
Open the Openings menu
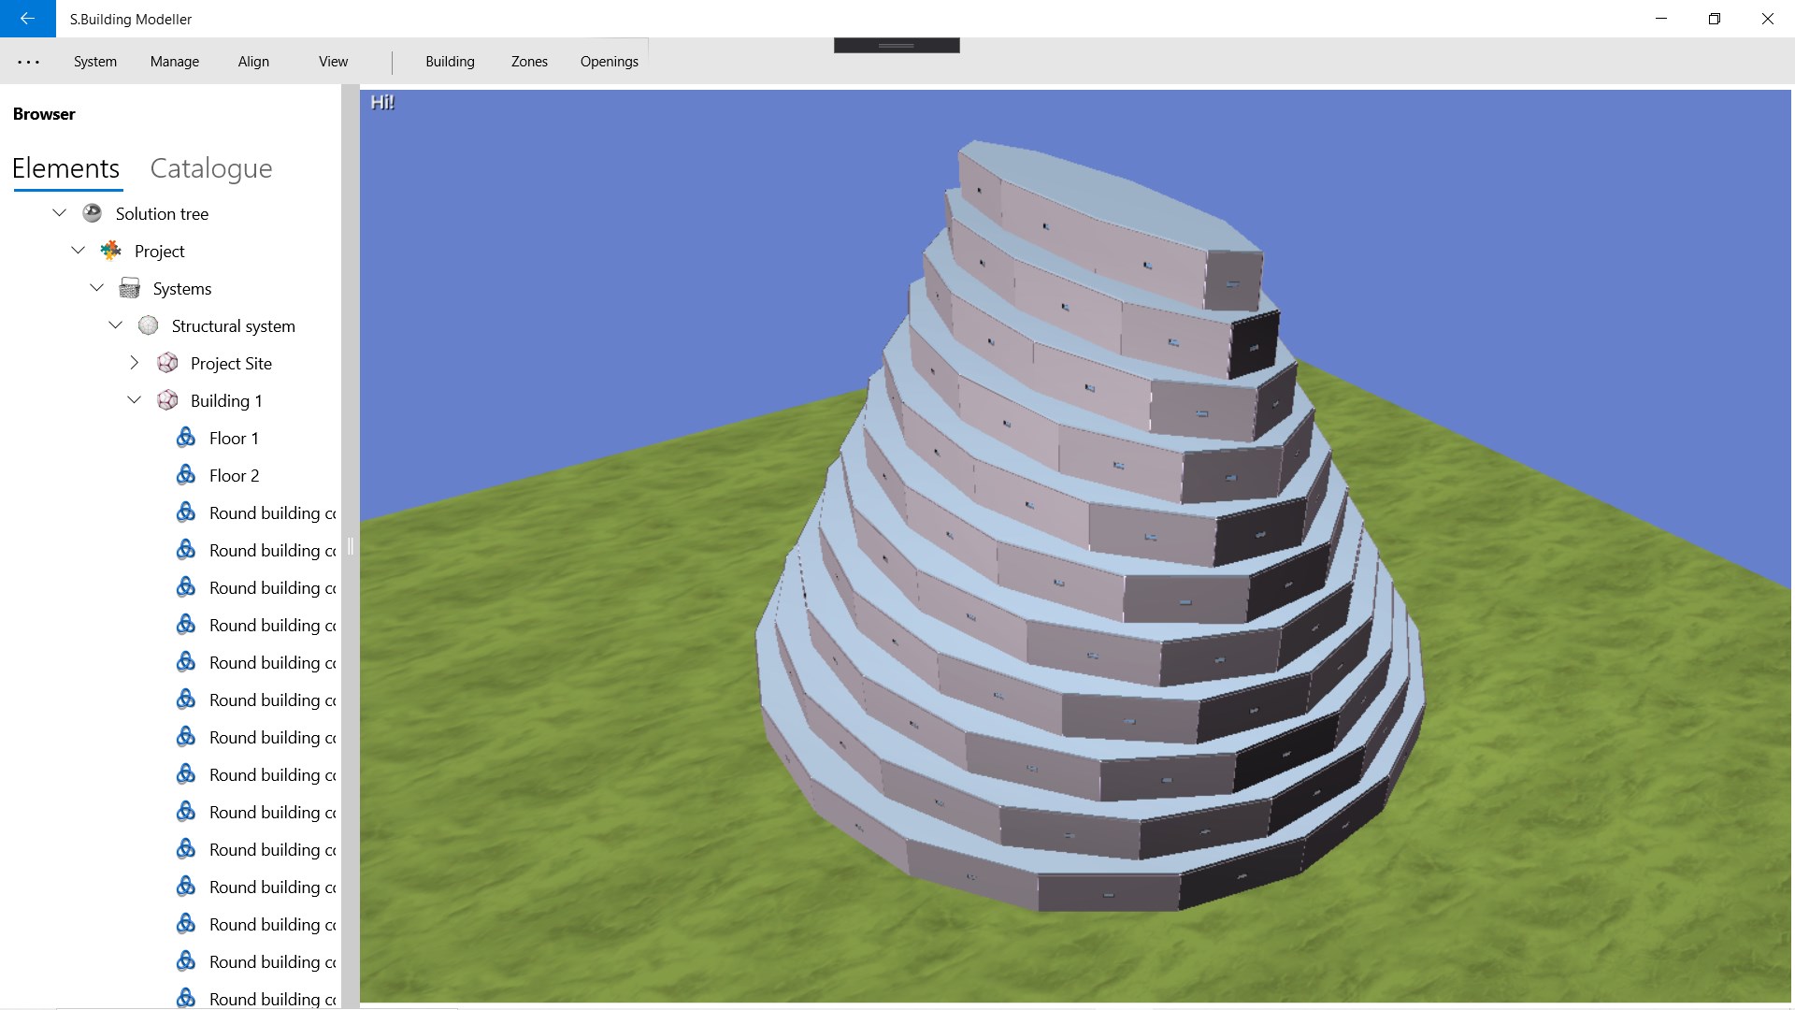click(x=609, y=62)
